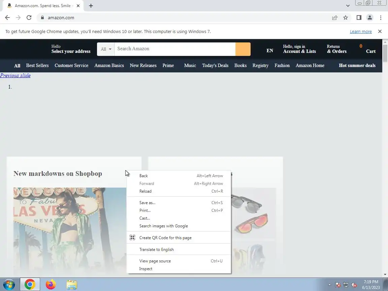Open the All departments search dropdown
388x291 pixels.
106,49
